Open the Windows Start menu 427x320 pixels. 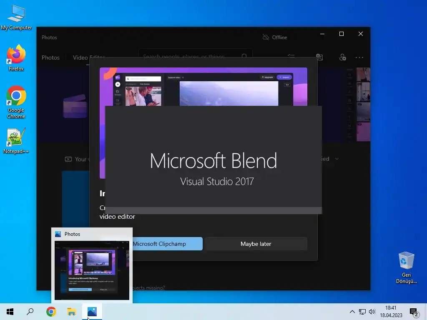[x=10, y=312]
